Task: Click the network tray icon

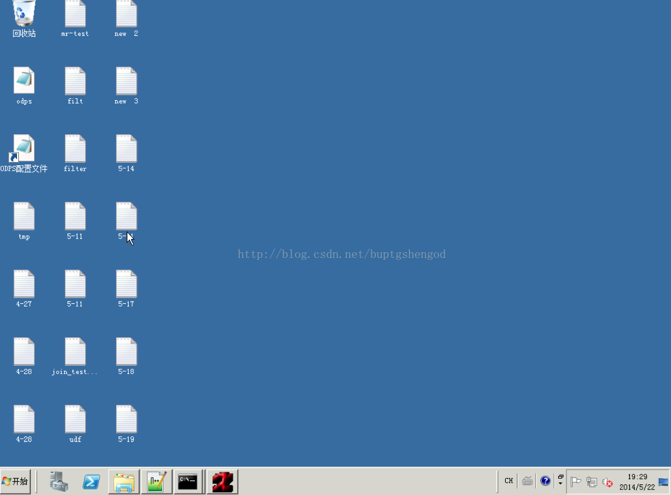Action: (592, 482)
